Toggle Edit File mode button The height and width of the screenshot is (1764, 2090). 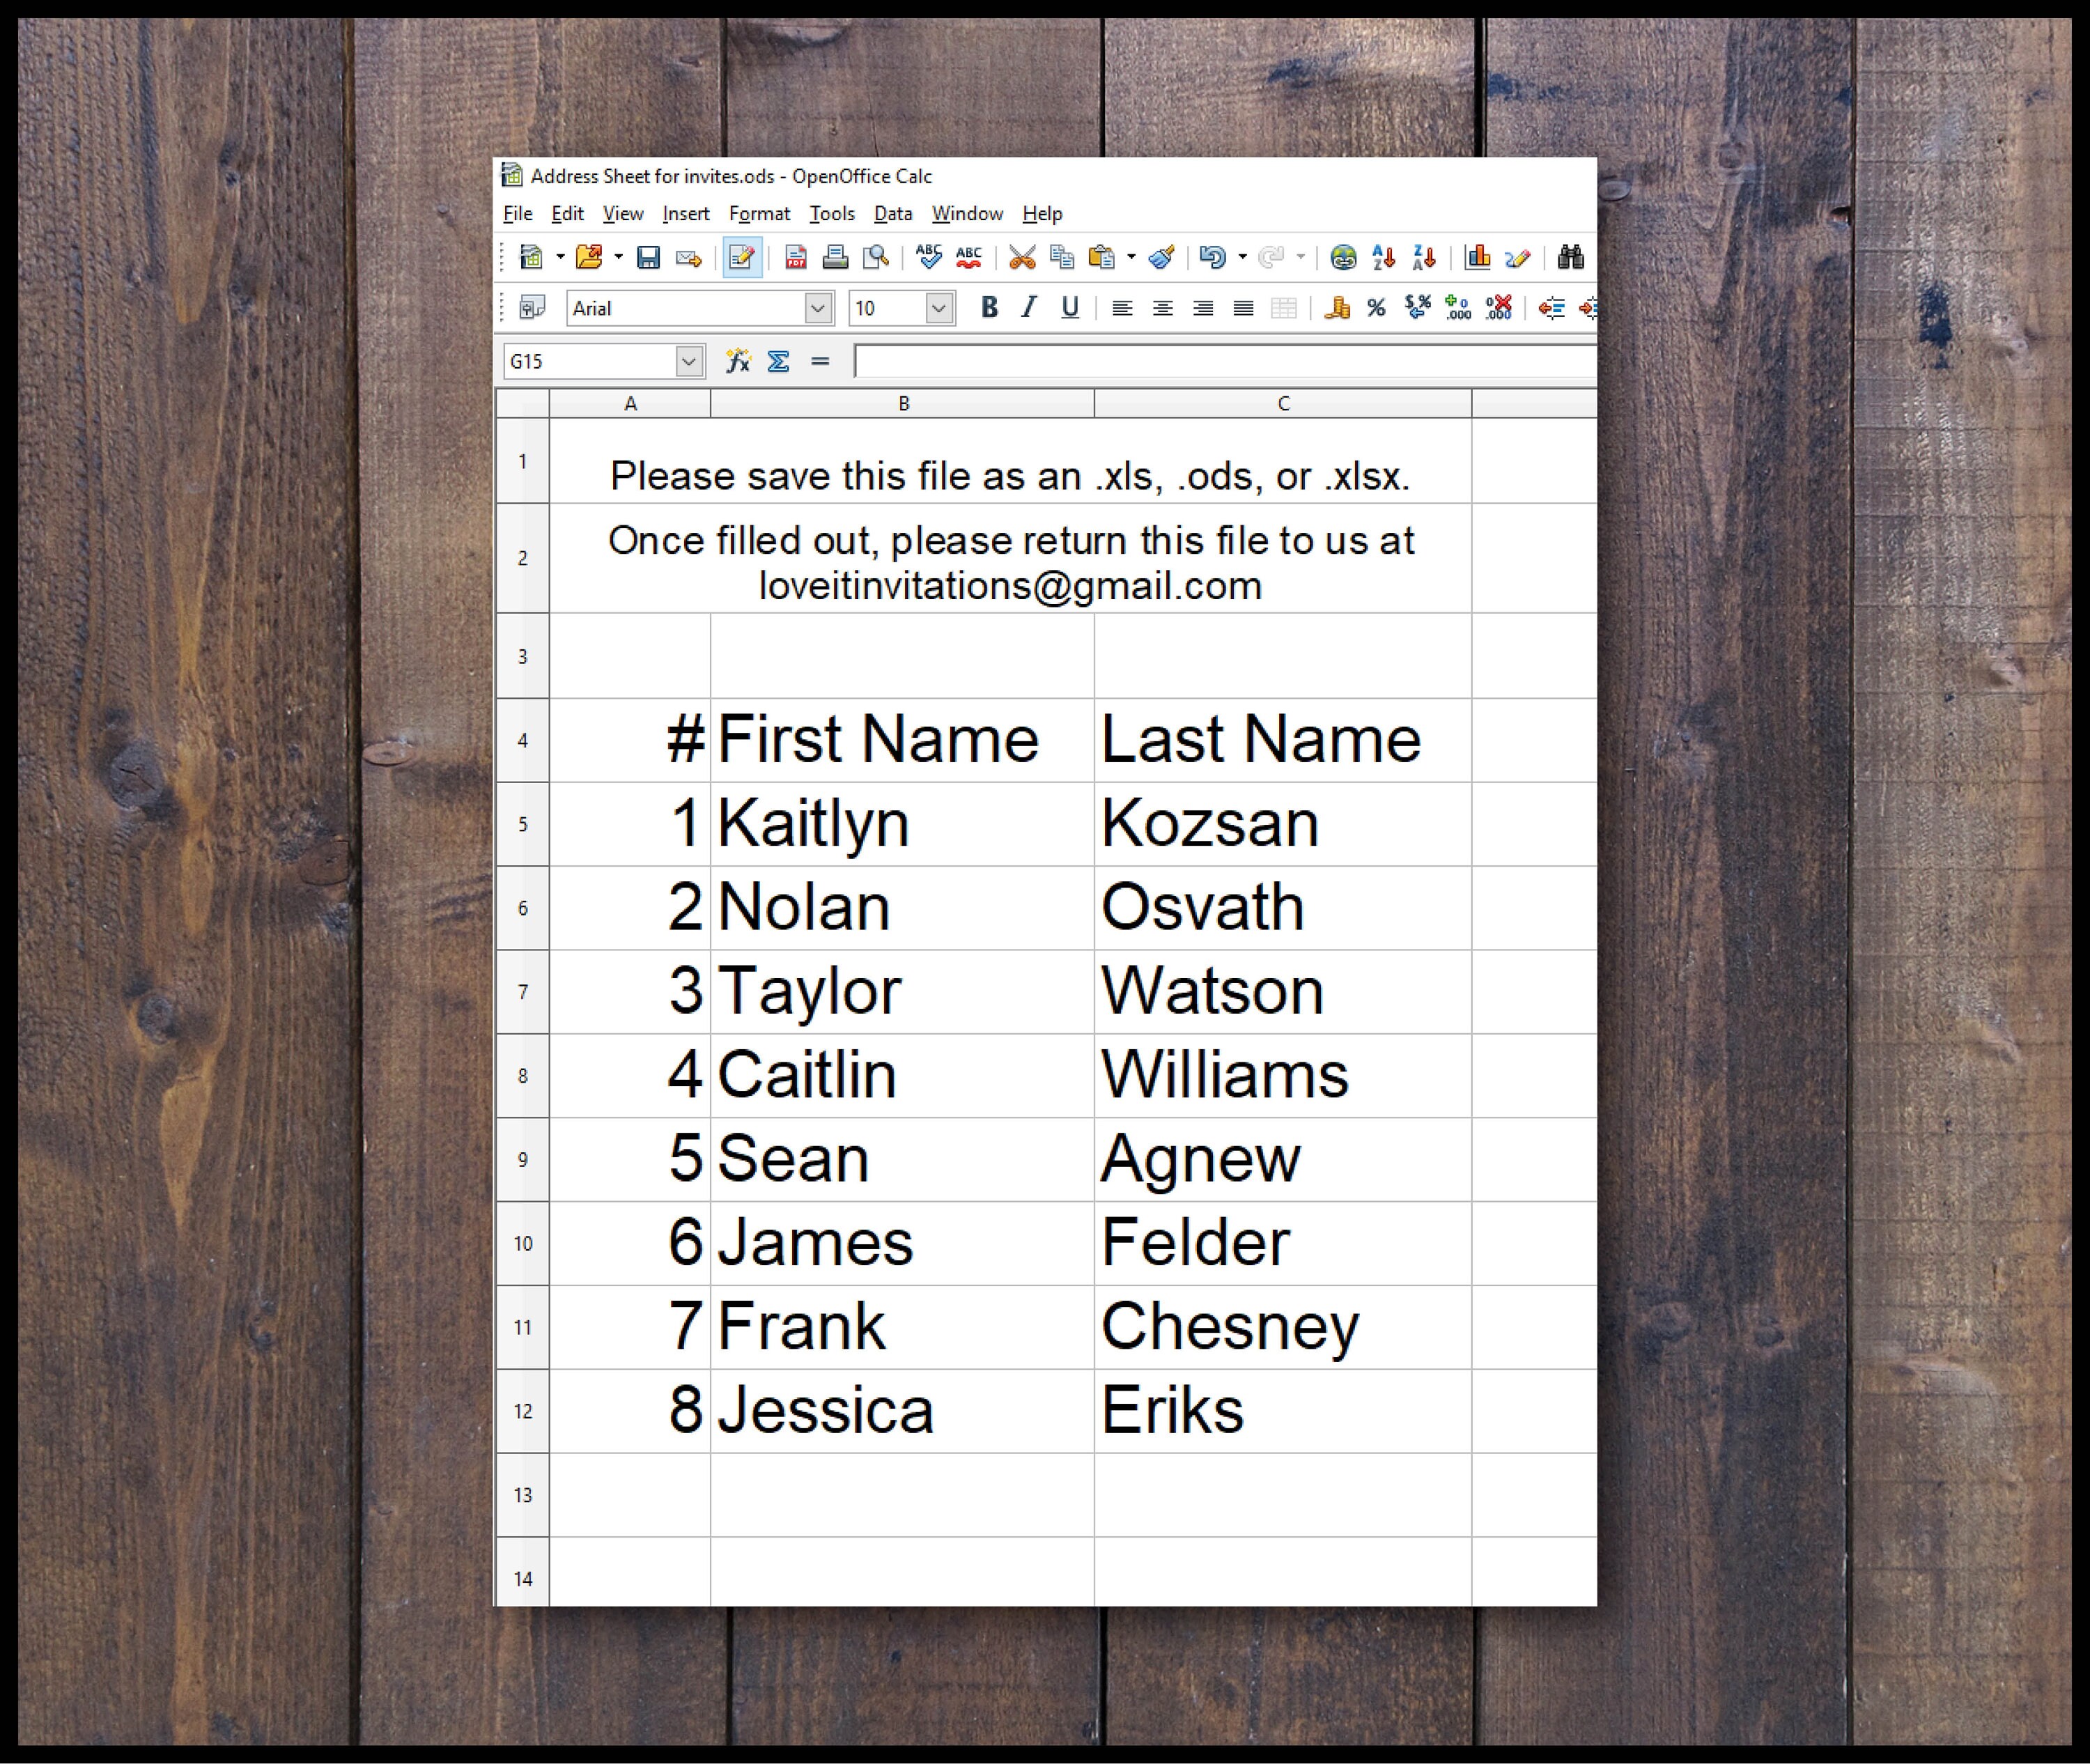(x=742, y=258)
